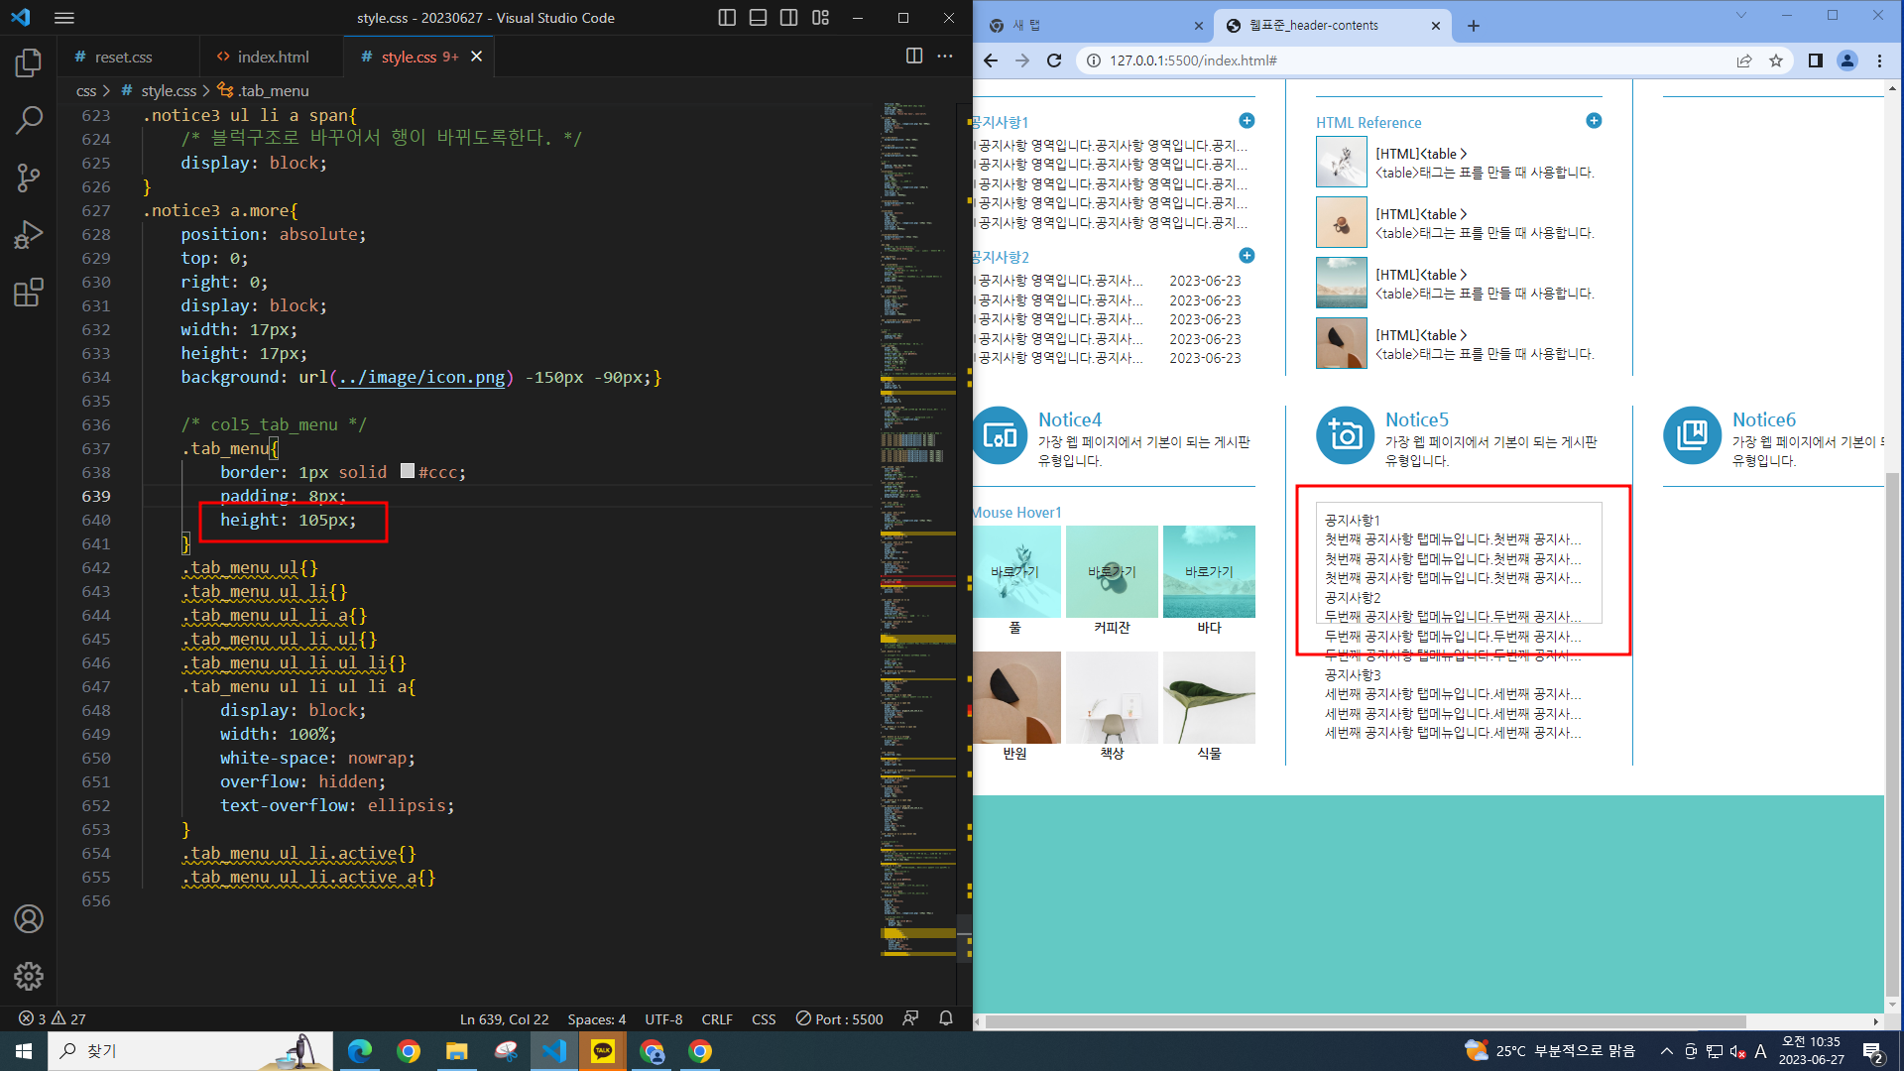Click the #ccc color swatch in code
The height and width of the screenshot is (1071, 1904).
point(408,471)
